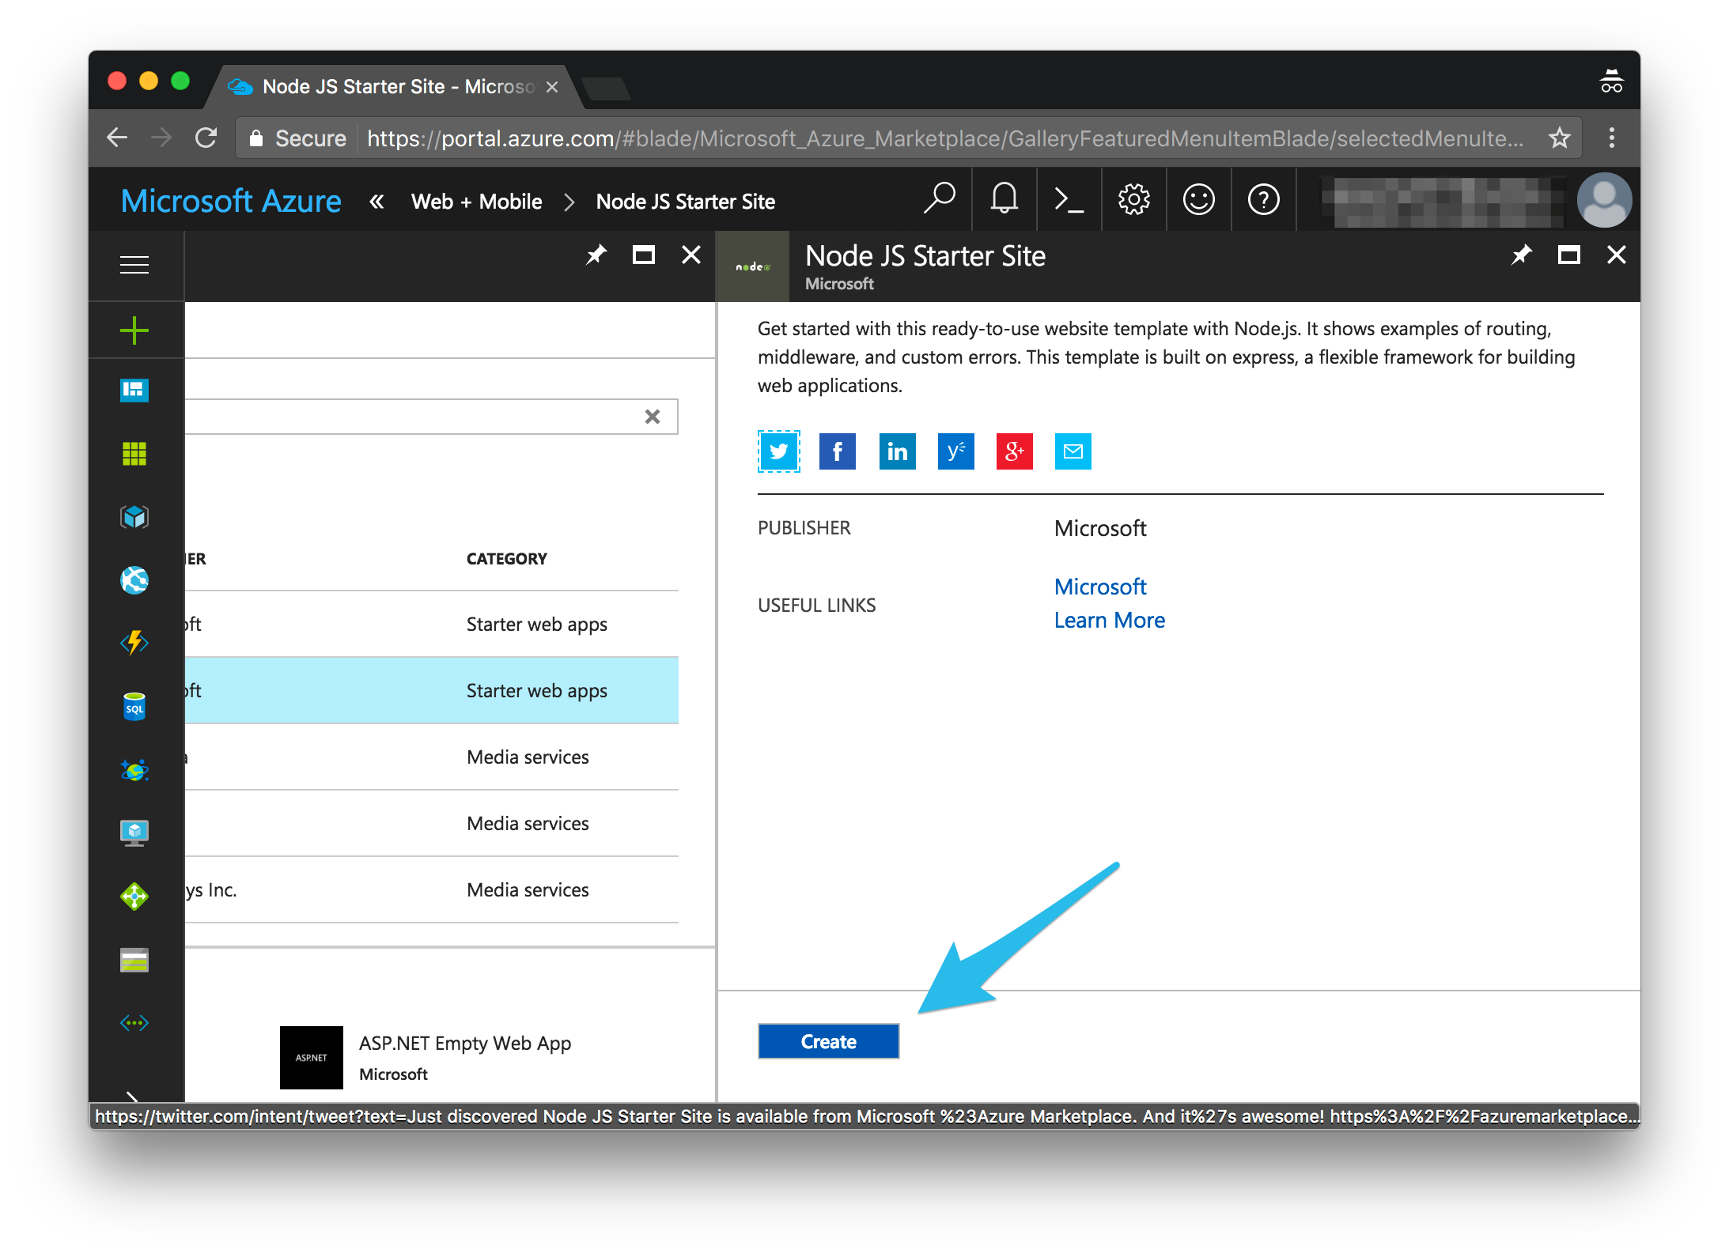Open Load balancers diamond icon
Screen dimensions: 1729x1257
(134, 897)
